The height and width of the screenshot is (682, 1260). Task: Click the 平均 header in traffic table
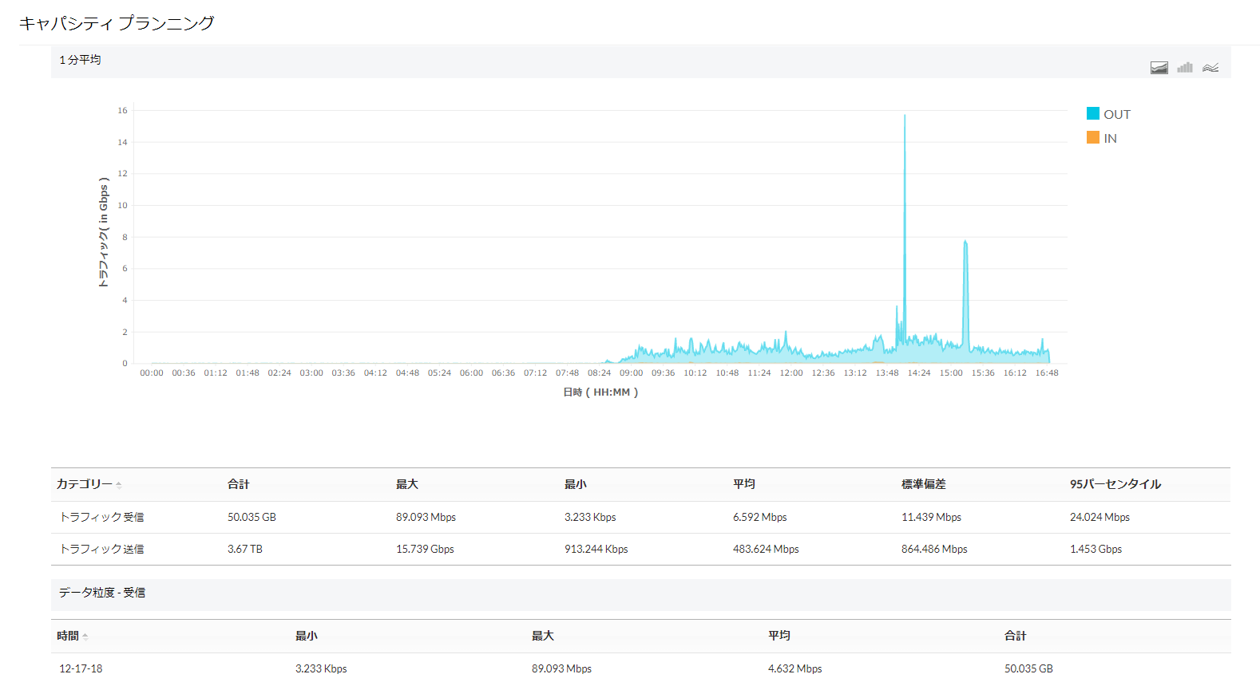tap(743, 484)
